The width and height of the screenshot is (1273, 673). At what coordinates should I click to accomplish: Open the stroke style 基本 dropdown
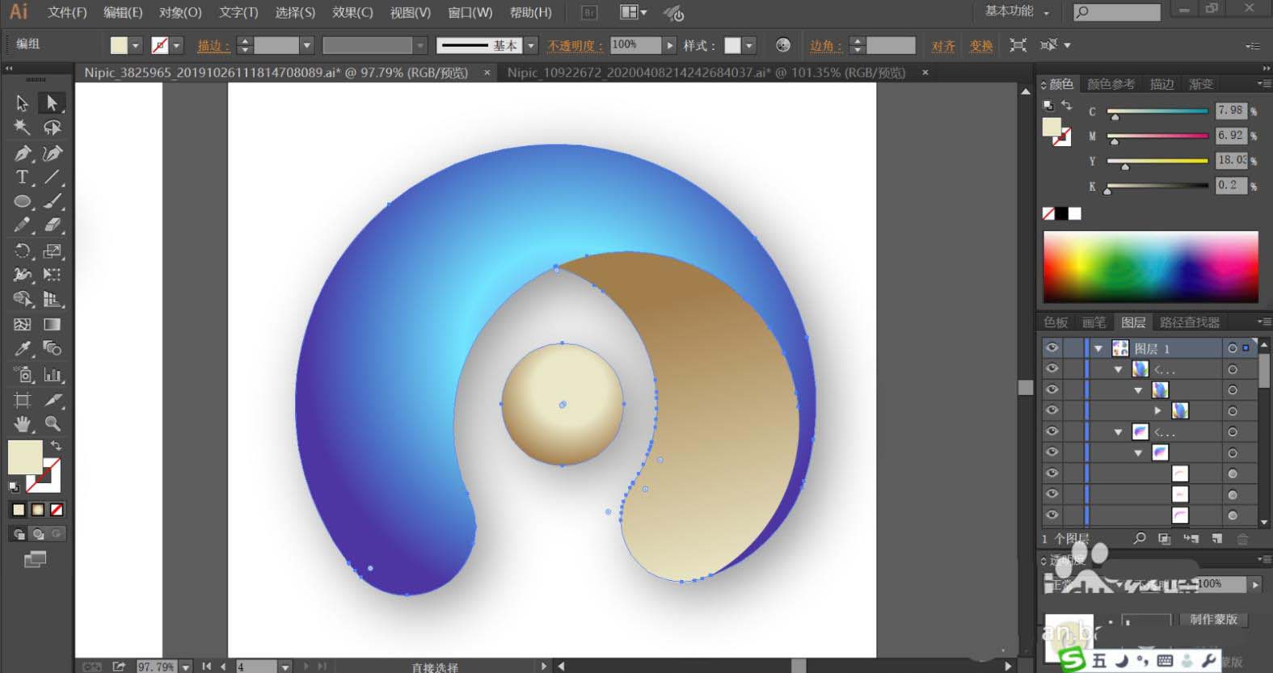click(531, 45)
